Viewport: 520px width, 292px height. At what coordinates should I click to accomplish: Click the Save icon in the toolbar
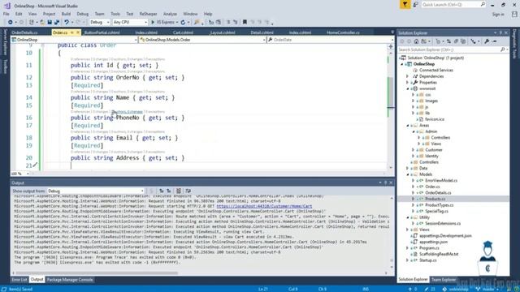coord(50,22)
